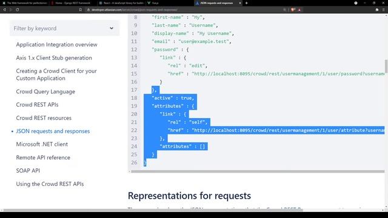Open Using the Crowd REST APIs page
The height and width of the screenshot is (218, 388).
pyautogui.click(x=50, y=184)
